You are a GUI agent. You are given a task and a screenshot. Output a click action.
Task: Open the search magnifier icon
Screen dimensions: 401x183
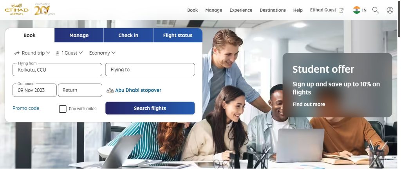pyautogui.click(x=376, y=10)
